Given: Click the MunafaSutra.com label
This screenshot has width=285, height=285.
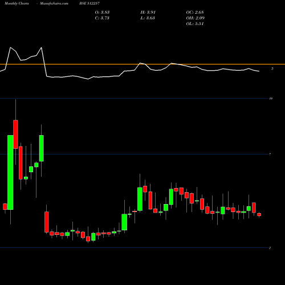Looking at the screenshot, I should [54, 3].
